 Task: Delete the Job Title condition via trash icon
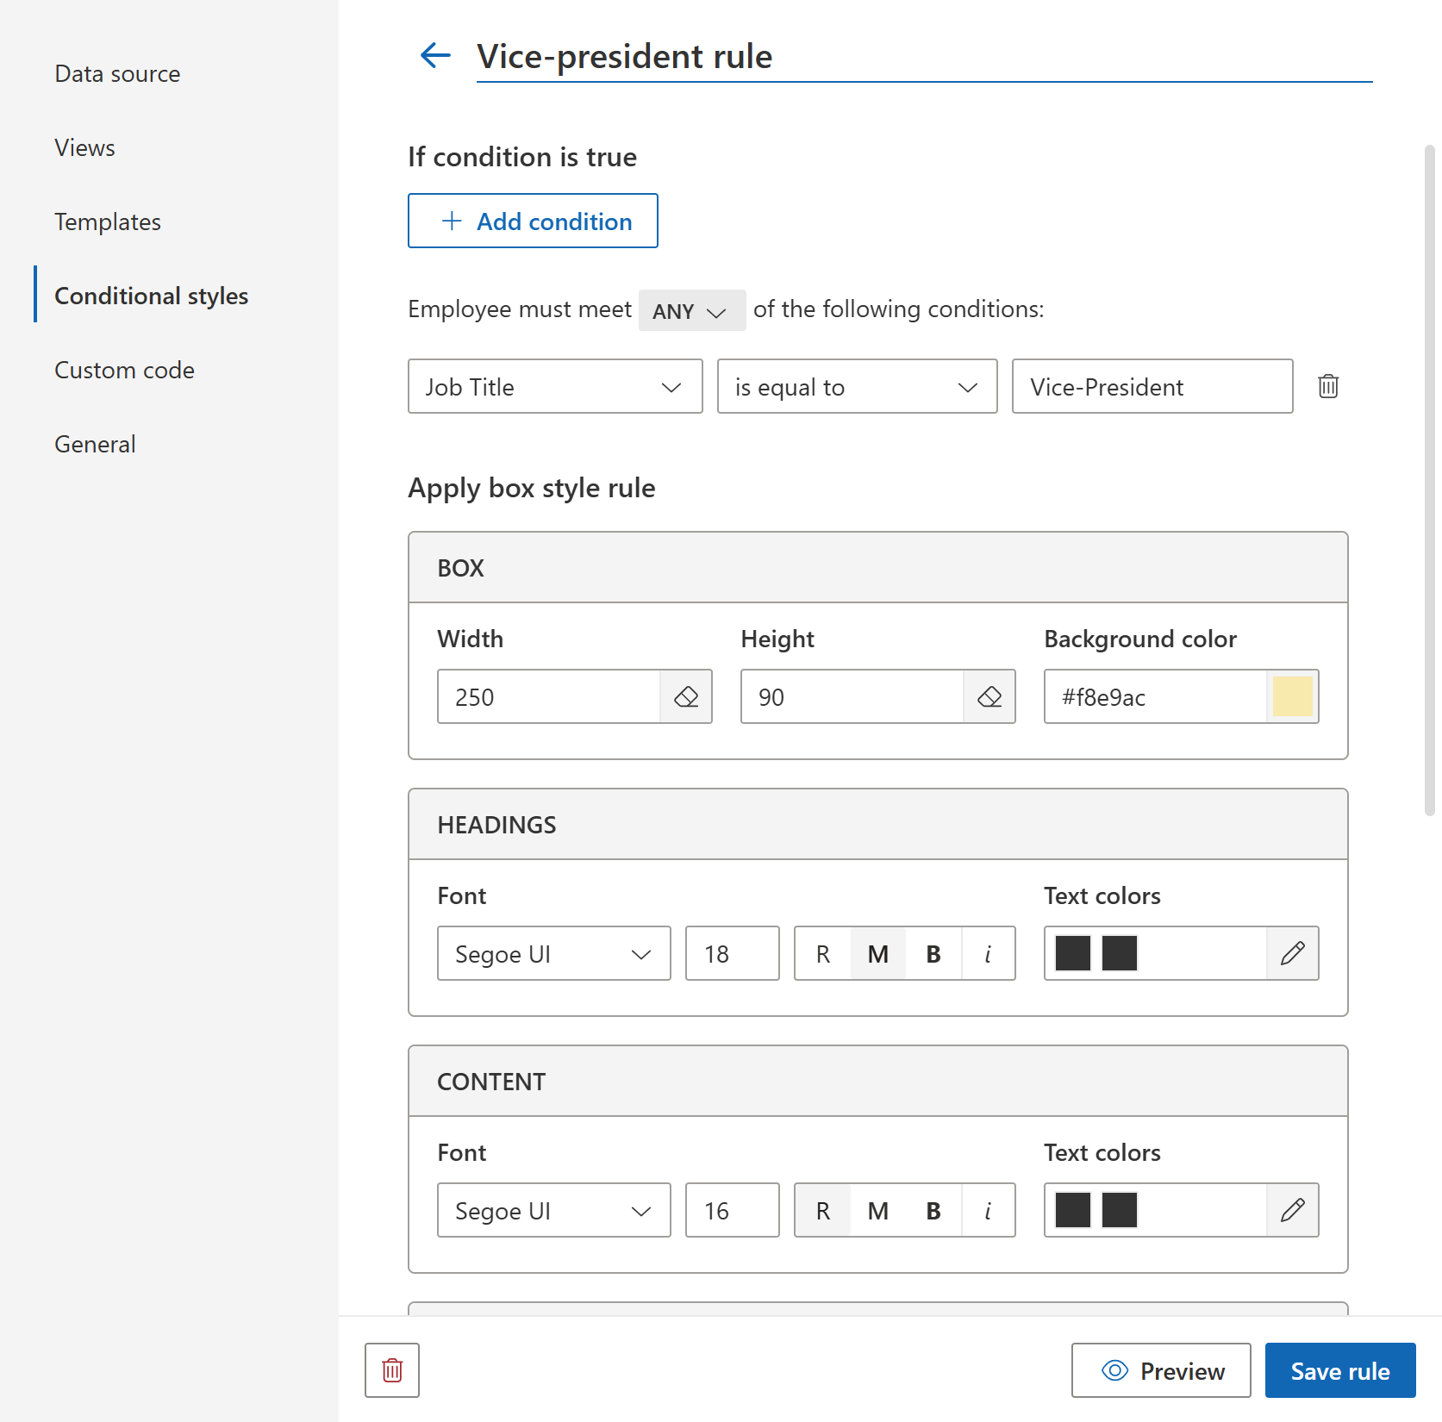[x=1327, y=386]
